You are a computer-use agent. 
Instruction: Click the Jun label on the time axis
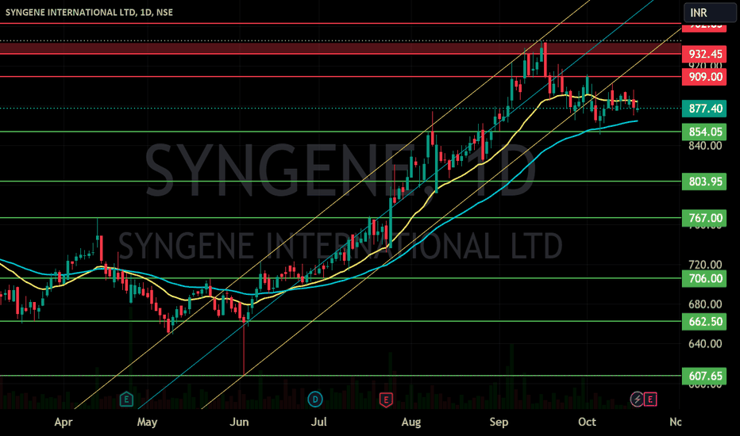pyautogui.click(x=239, y=422)
